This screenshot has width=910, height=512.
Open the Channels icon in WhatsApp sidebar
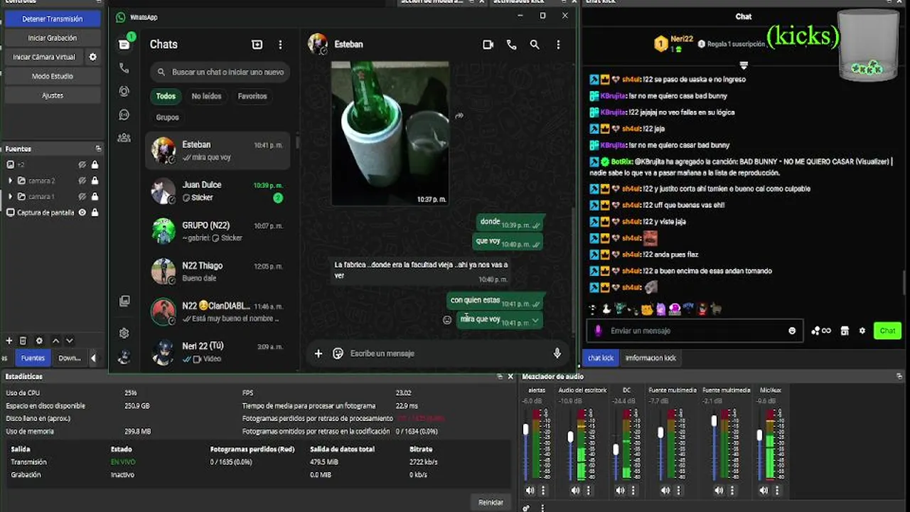tap(124, 114)
